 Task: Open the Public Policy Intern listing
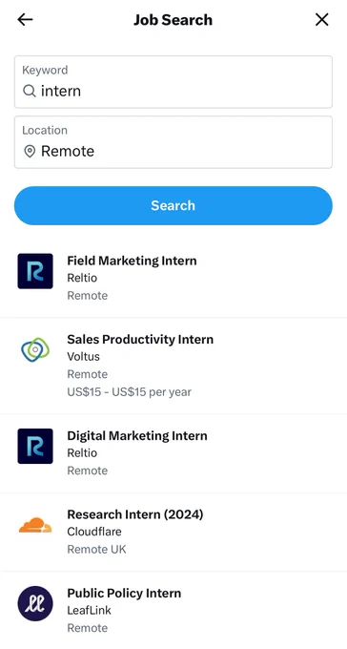click(173, 610)
